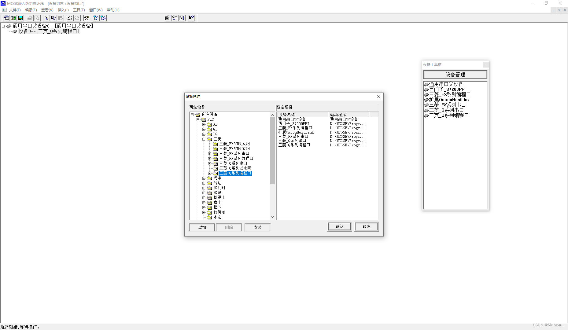This screenshot has height=330, width=568.
Task: Click the scrollbar thumb in 可选设备 tree
Action: click(273, 151)
